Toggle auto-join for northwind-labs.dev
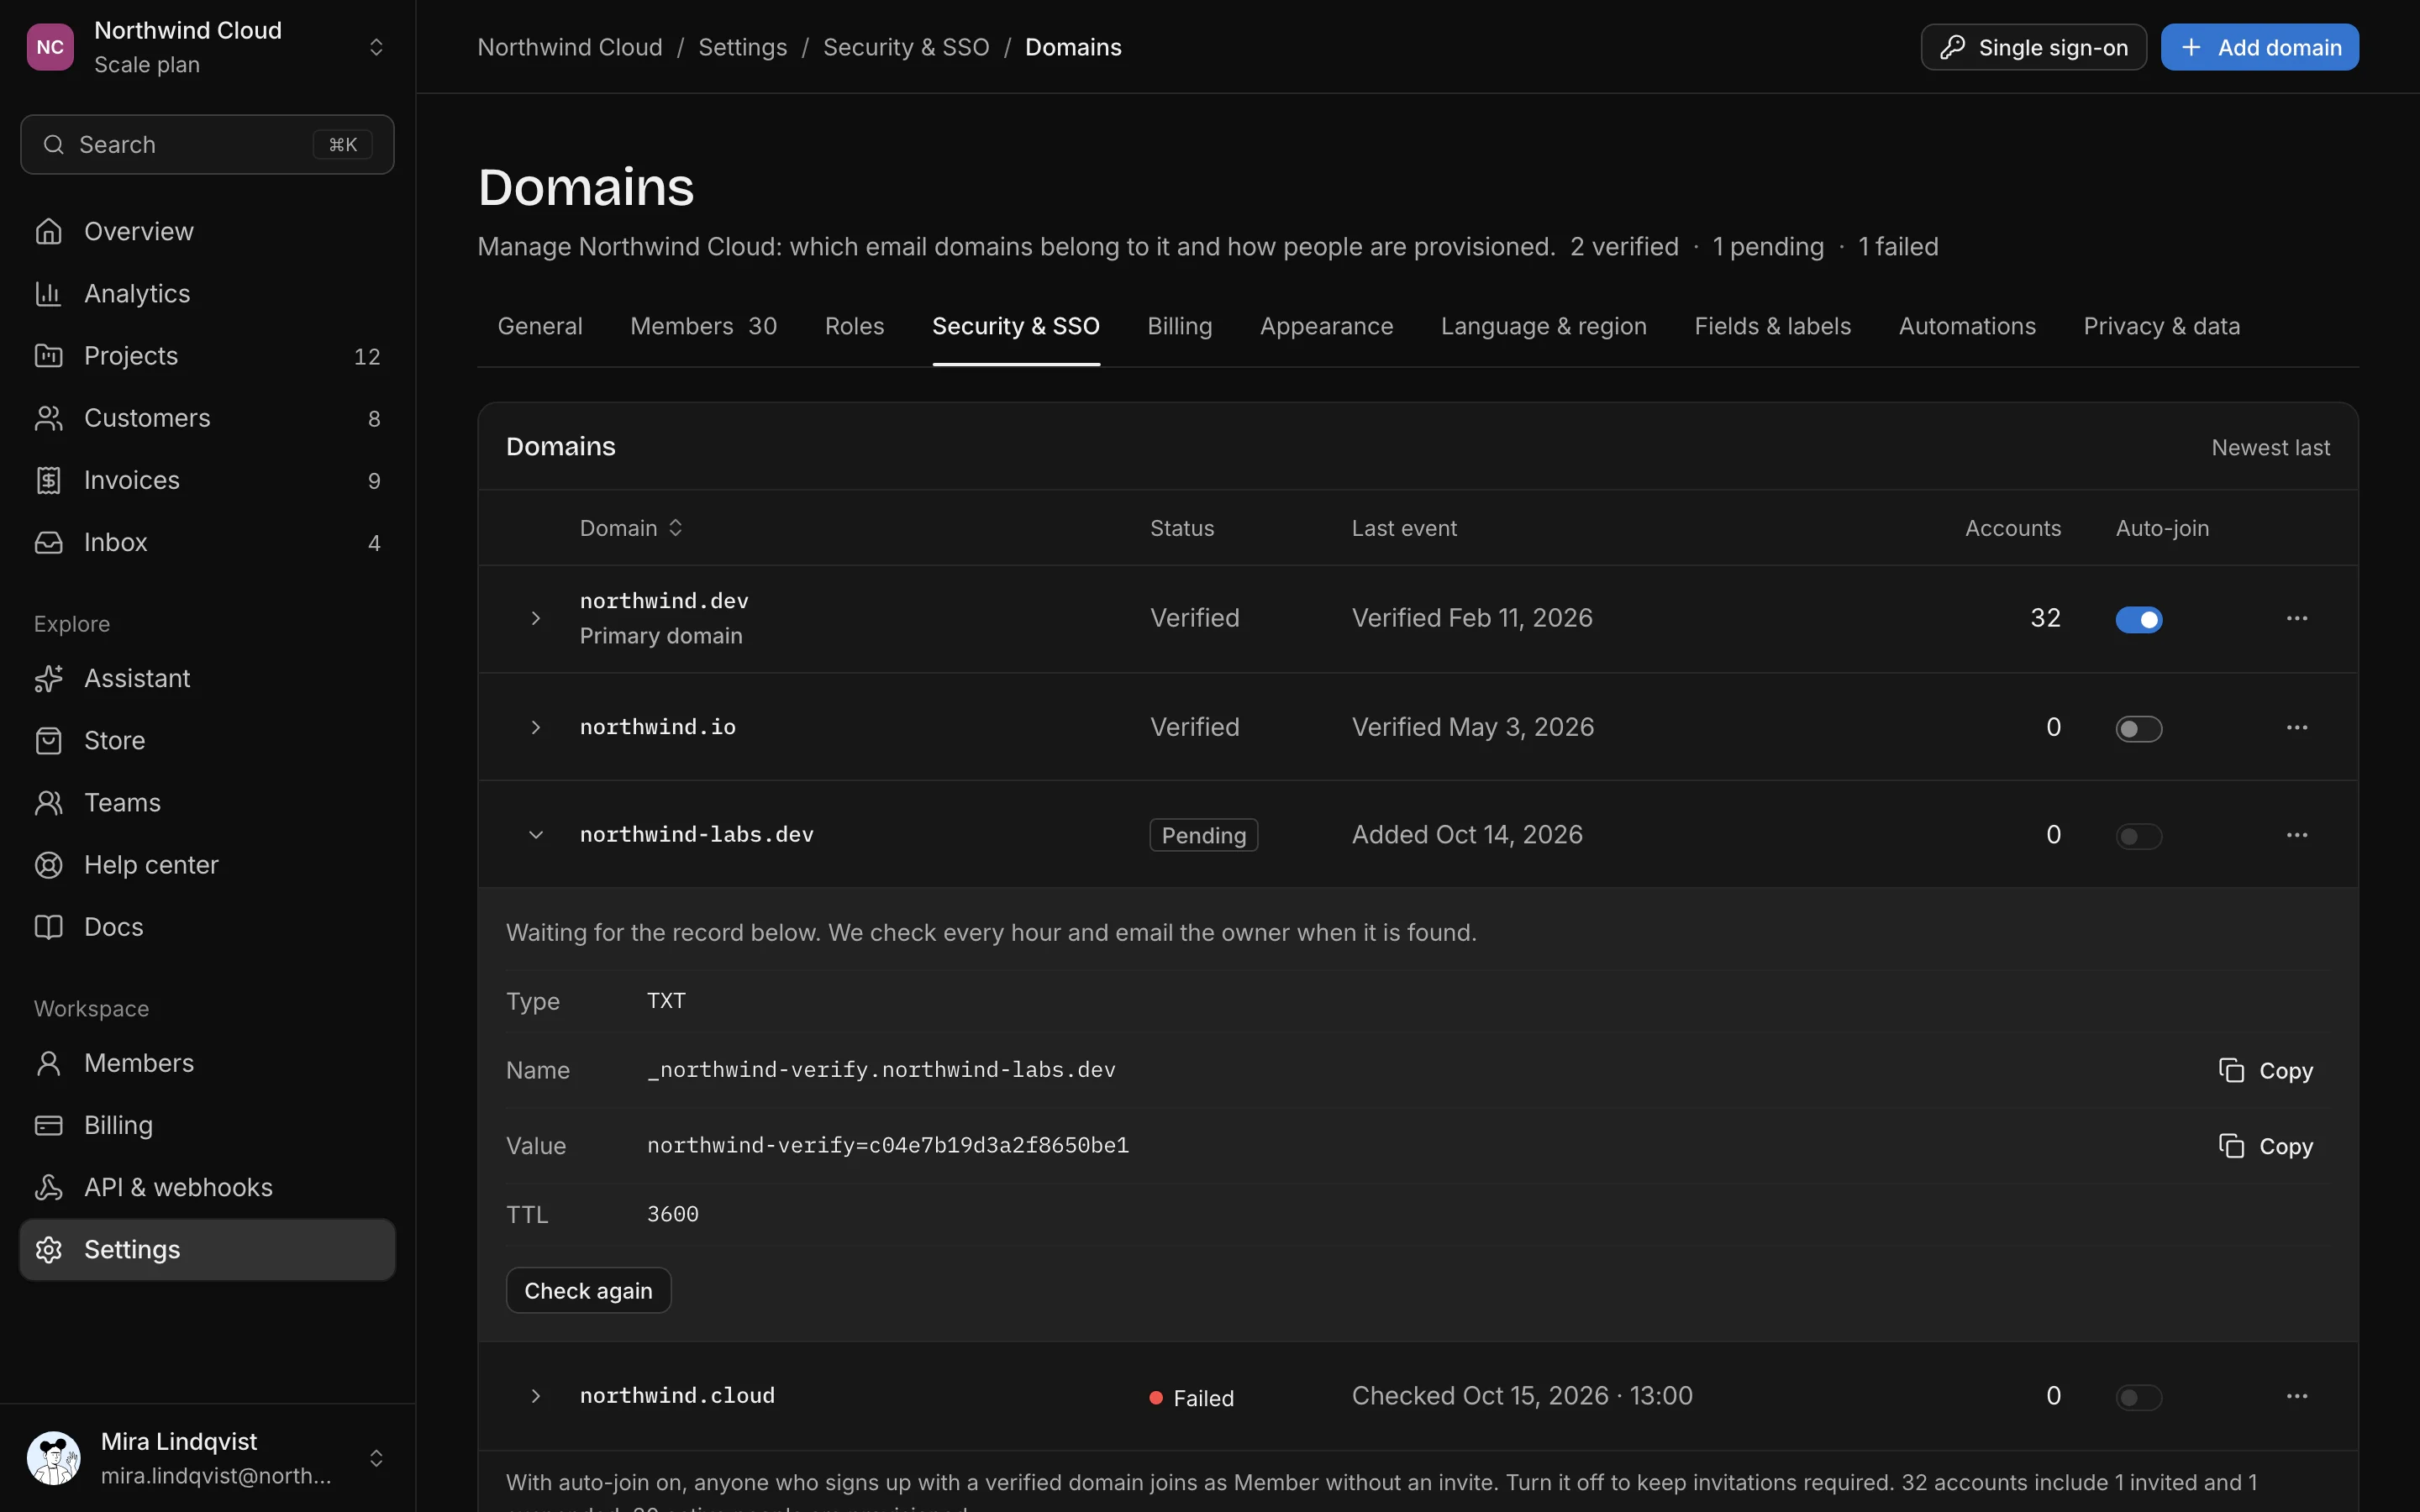 pos(2139,835)
